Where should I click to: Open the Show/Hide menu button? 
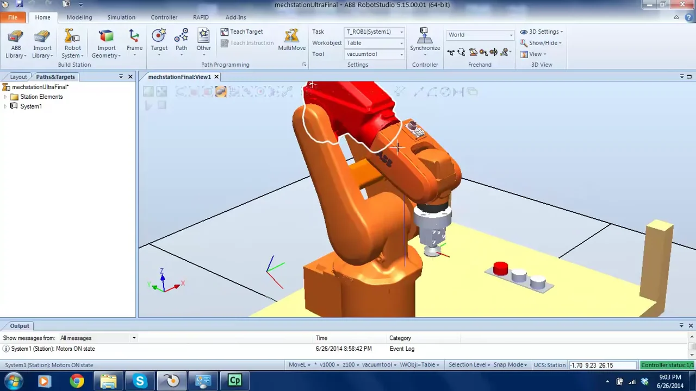[541, 43]
